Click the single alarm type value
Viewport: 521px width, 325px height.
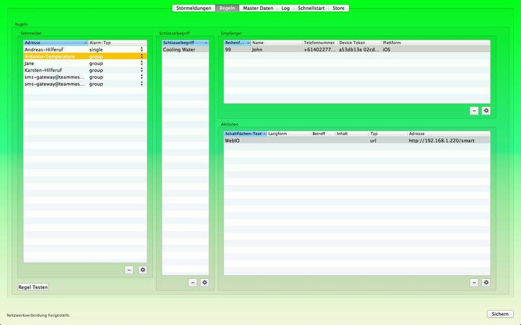click(96, 49)
